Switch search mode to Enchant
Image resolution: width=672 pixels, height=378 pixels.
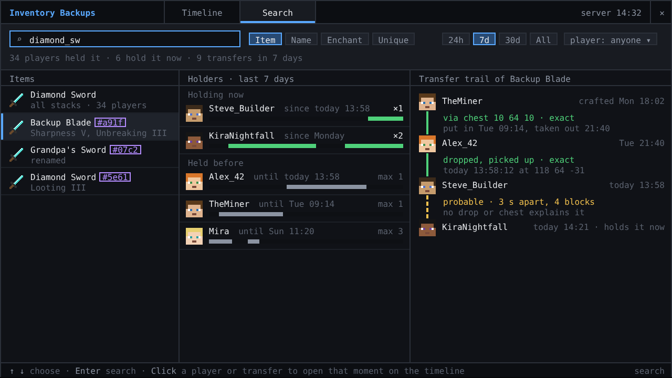(345, 39)
